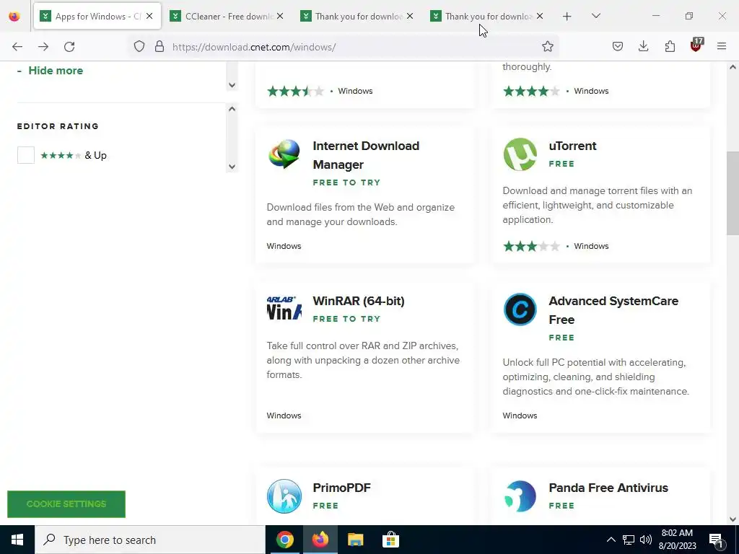Click the Panda Free Antivirus icon
739x554 pixels.
(520, 496)
